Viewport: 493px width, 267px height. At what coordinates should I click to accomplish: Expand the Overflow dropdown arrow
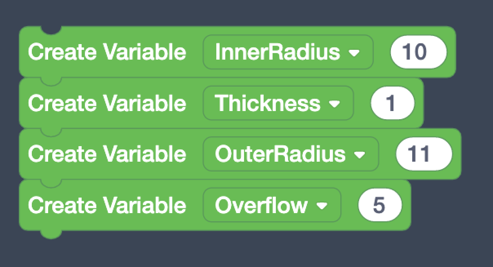322,206
